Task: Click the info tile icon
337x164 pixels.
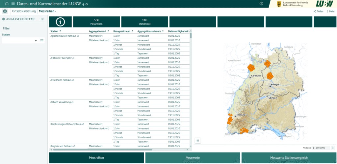Action: point(60,22)
